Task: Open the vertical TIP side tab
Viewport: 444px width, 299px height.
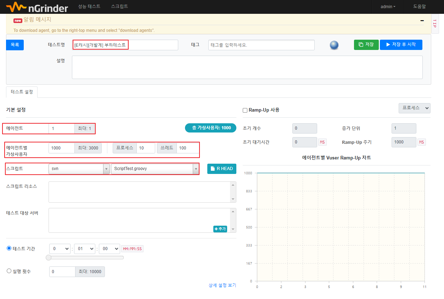Action: [x=435, y=23]
